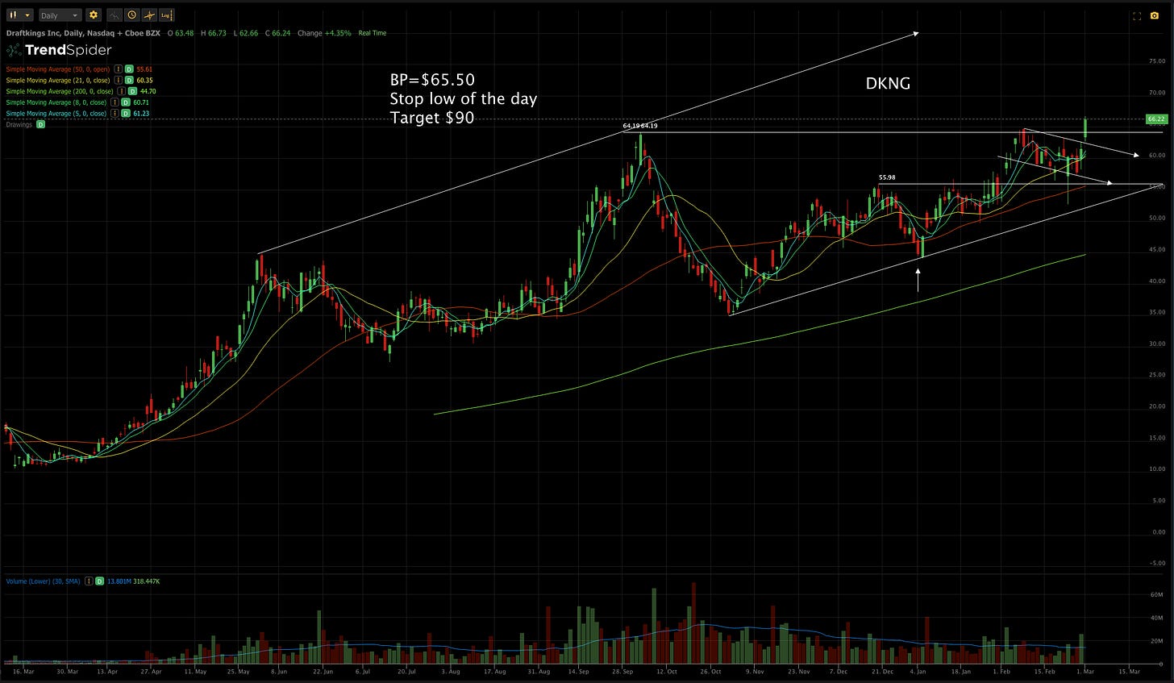Viewport: 1174px width, 683px height.
Task: Click the clock icon in toolbar
Action: coord(131,15)
